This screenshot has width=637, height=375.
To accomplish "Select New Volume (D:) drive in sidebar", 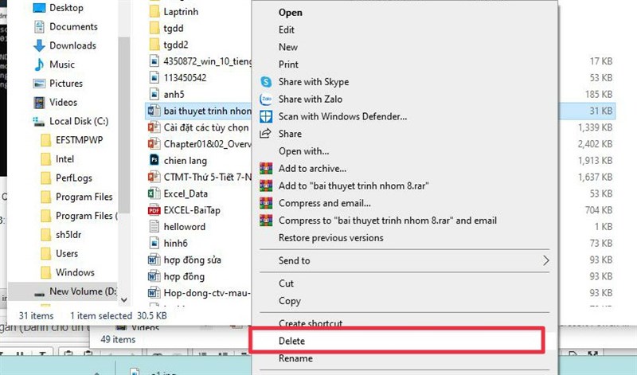I will point(82,291).
